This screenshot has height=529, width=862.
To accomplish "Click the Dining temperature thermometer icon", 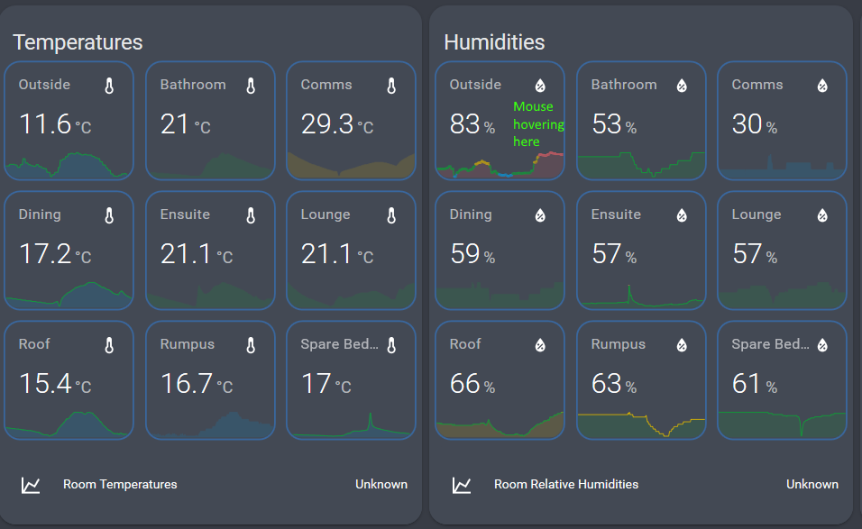I will point(109,215).
